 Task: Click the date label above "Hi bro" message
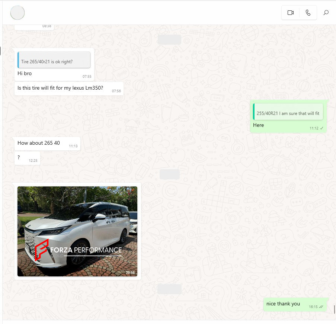[169, 40]
